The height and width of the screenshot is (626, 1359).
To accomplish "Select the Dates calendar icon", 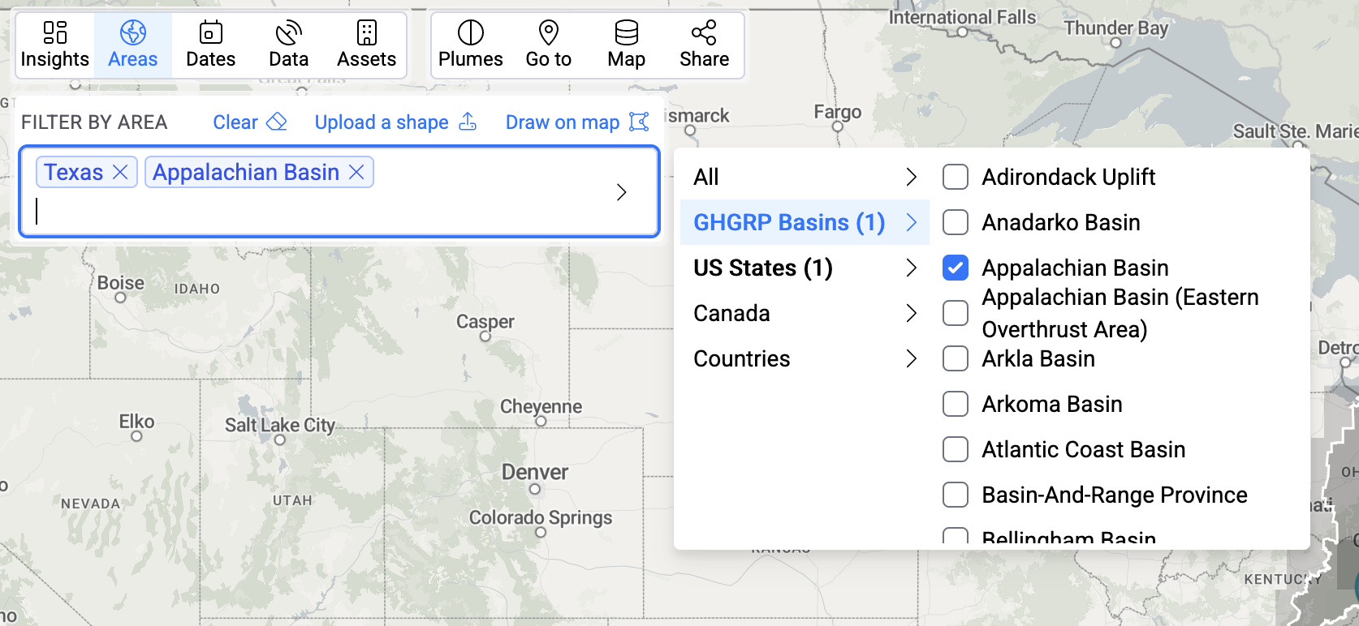I will click(x=210, y=33).
